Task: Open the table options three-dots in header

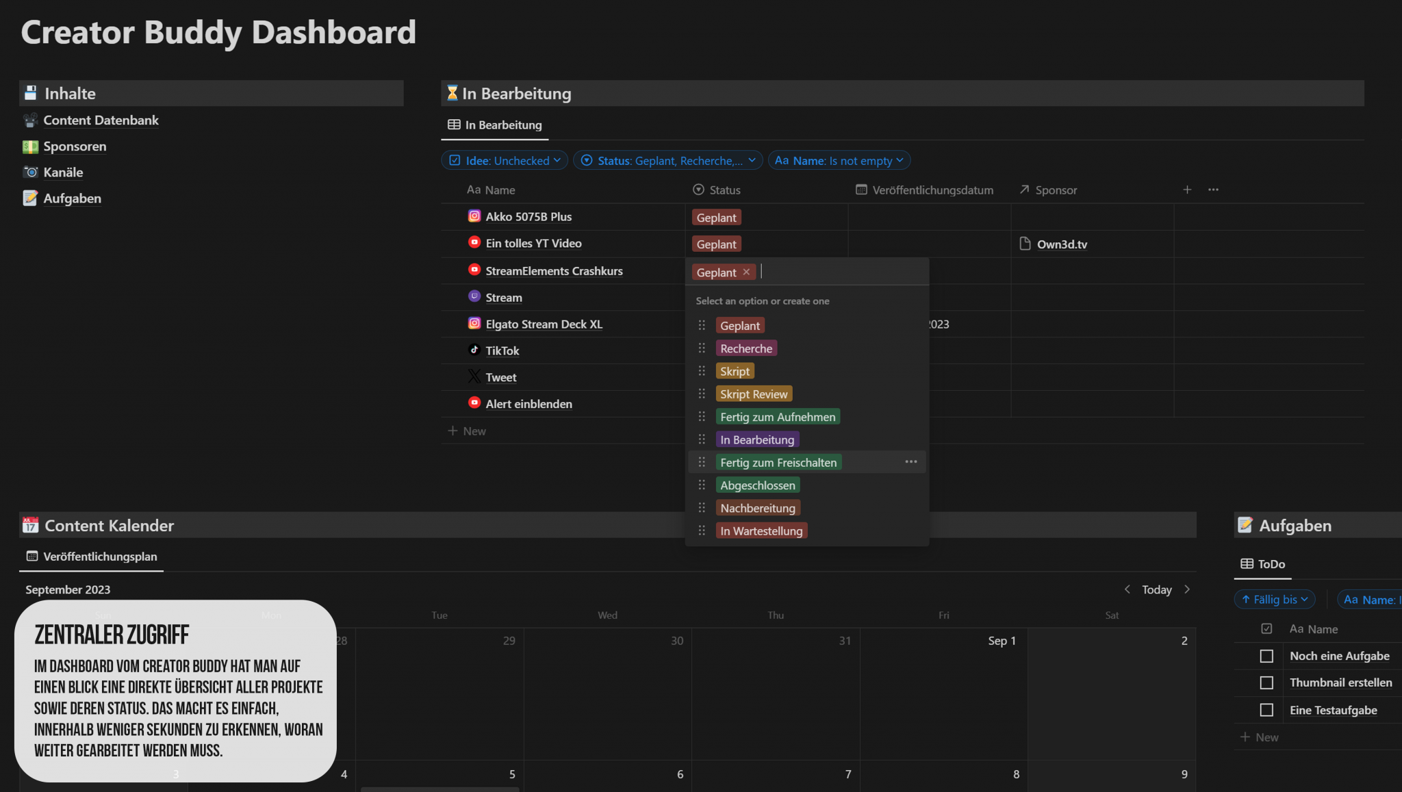Action: [x=1213, y=190]
